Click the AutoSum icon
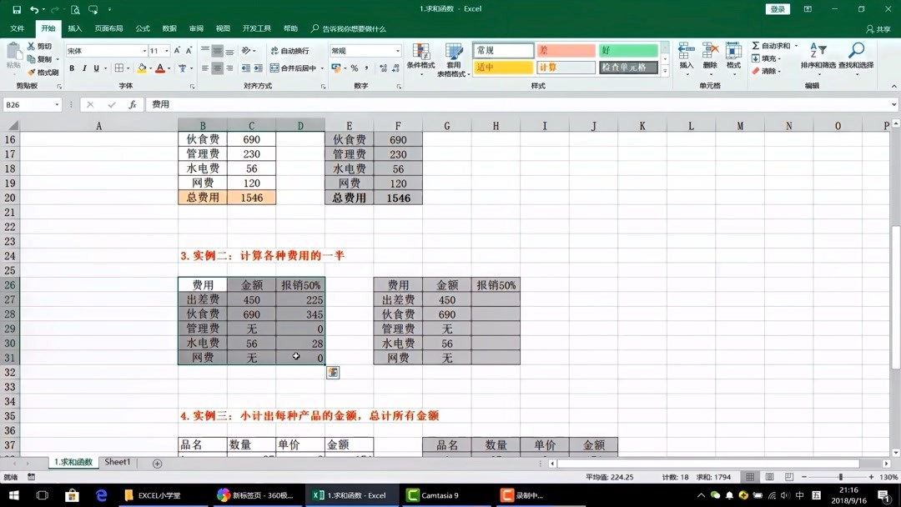 [x=756, y=47]
